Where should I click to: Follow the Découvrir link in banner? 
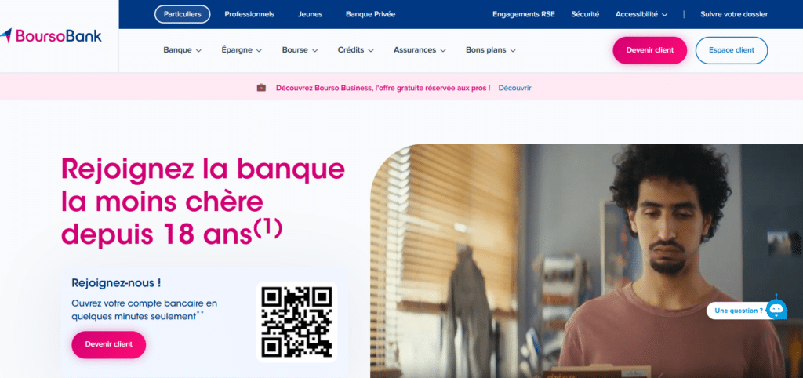(514, 88)
